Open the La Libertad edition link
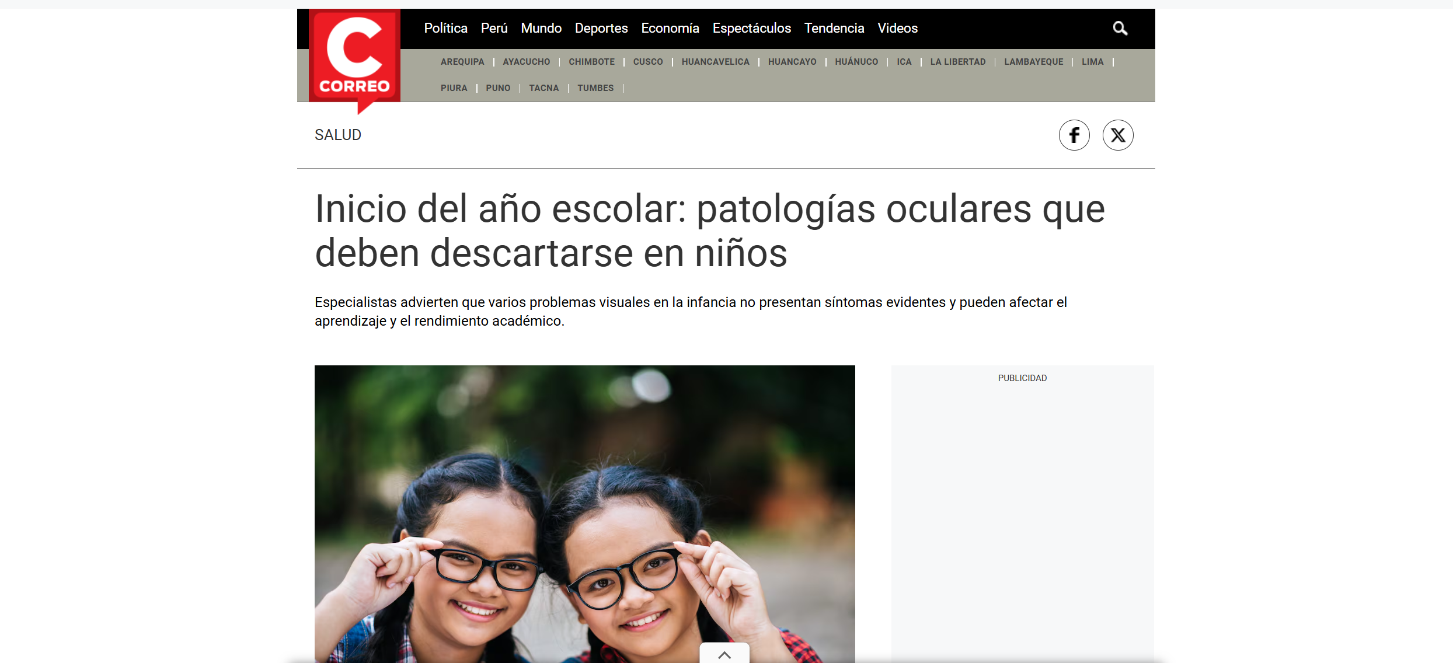 (x=957, y=62)
